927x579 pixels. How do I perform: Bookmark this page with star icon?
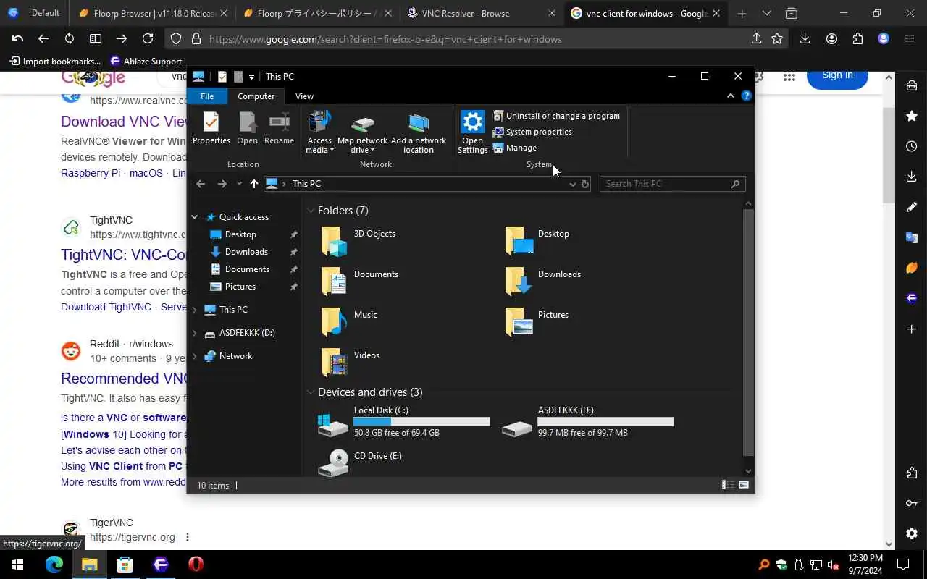(x=777, y=39)
